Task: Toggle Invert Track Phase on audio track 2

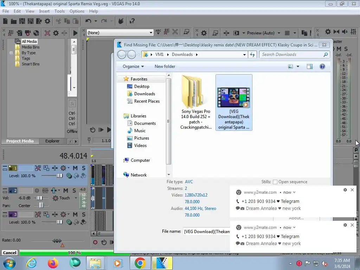Action: point(45,191)
